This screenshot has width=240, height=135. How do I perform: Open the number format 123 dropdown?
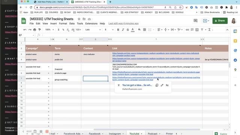coord(78,30)
